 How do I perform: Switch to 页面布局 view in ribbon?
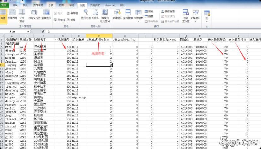[x=12, y=15]
